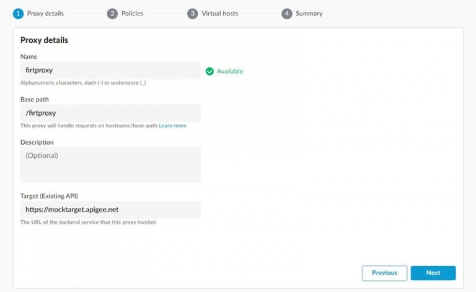Click the Base path field label
The width and height of the screenshot is (476, 292).
pos(35,100)
